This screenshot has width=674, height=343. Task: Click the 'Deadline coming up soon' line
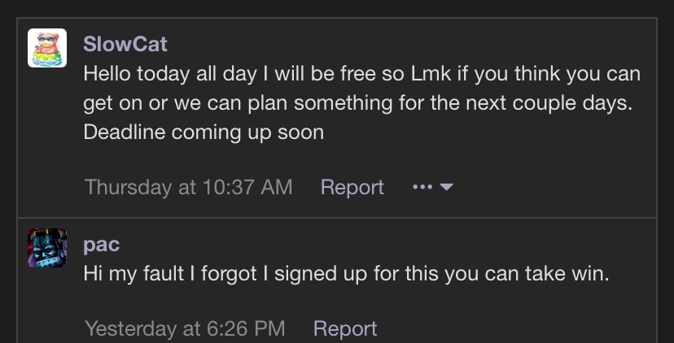[x=204, y=132]
